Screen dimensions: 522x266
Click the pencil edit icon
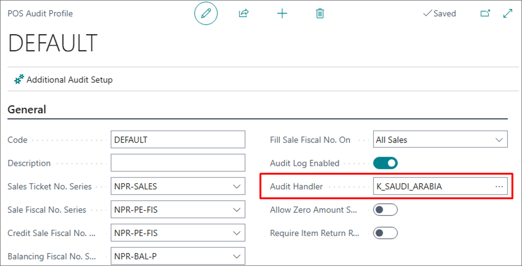(206, 14)
